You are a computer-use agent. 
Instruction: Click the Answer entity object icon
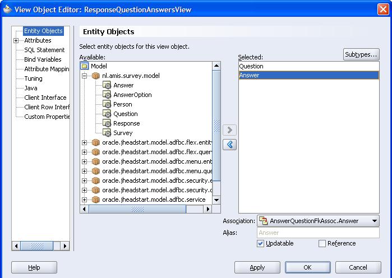[x=107, y=85]
